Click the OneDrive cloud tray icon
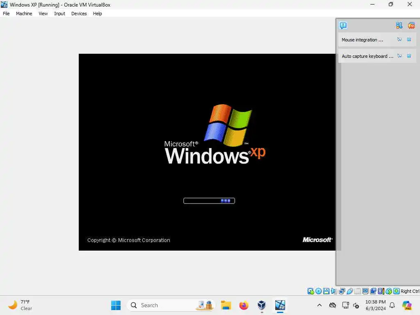Screen dimensions: 420x315 point(333,305)
